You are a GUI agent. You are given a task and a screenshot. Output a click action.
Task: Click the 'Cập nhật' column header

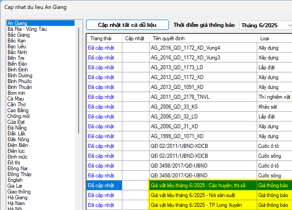[134, 38]
